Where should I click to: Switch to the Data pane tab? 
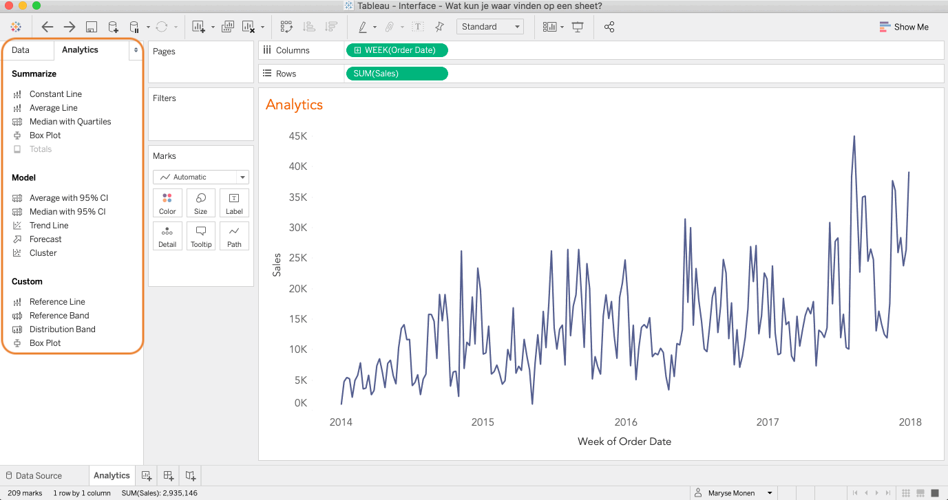pos(21,50)
